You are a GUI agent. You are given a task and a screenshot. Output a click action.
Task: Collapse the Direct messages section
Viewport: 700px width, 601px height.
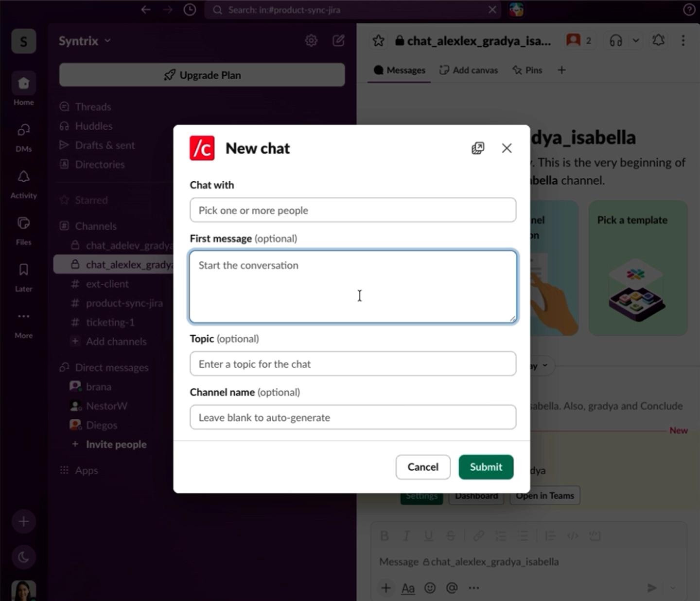(111, 367)
